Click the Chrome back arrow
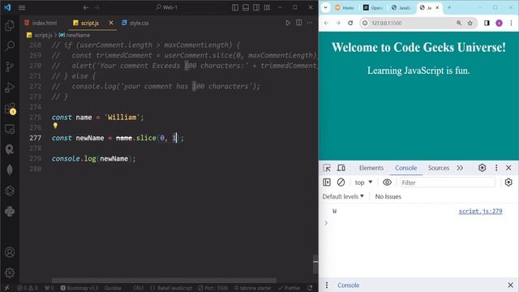Screen dimensions: 519x292 [x=326, y=23]
